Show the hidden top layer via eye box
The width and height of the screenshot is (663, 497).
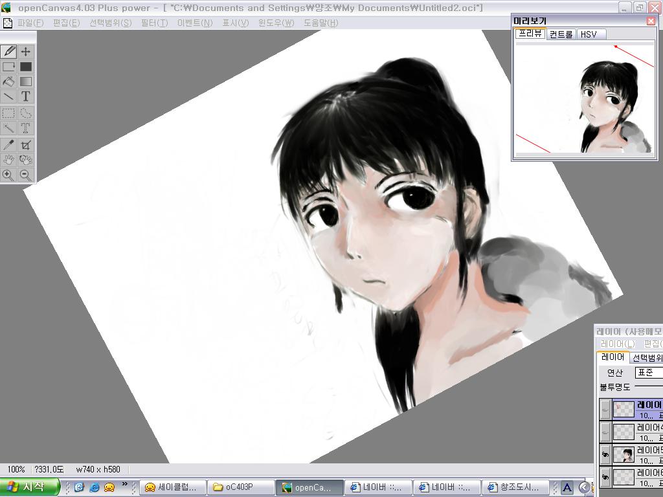[x=605, y=409]
